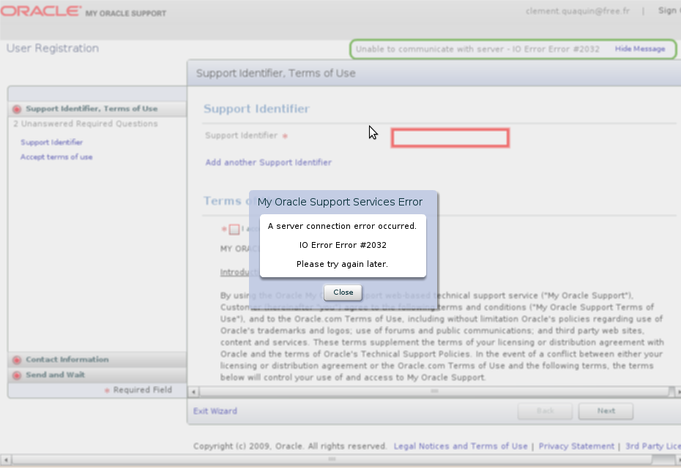Click page bottom scrollbar left arrow
The image size is (681, 468).
click(x=5, y=459)
